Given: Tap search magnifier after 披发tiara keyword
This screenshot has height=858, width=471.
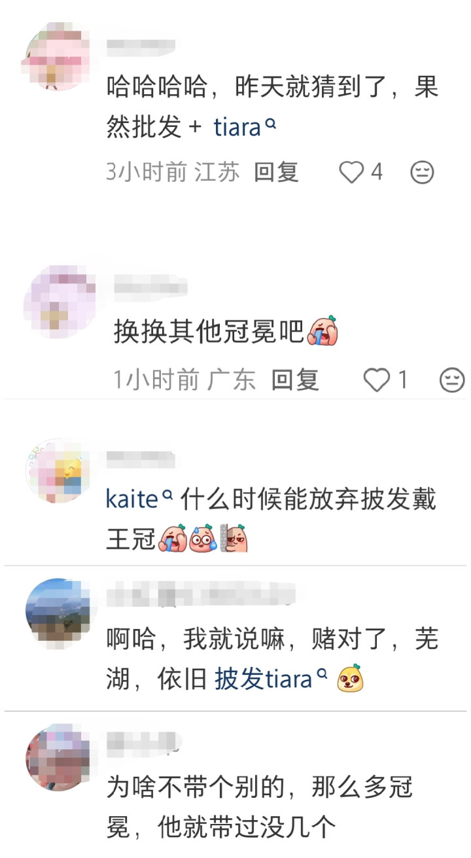Looking at the screenshot, I should (321, 674).
